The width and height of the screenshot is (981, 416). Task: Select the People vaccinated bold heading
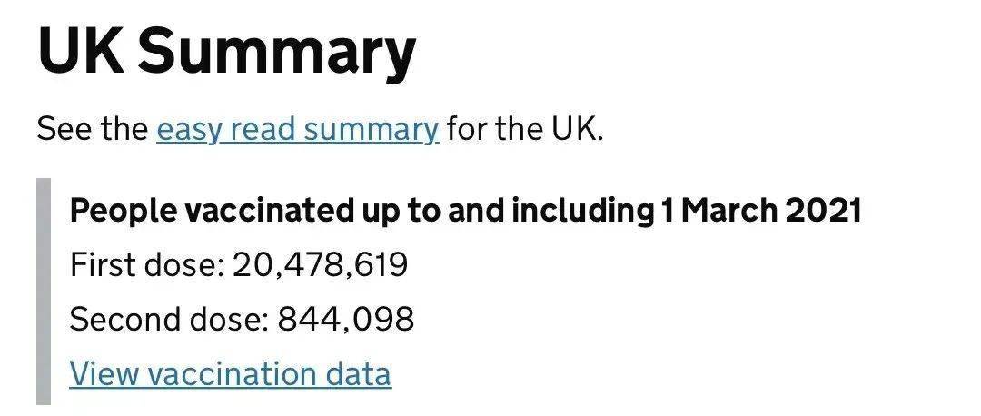465,212
